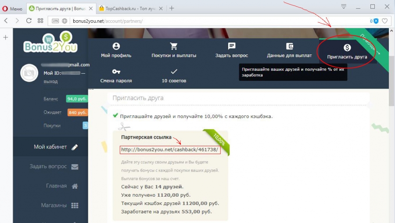Open 10 советов checkmark item
This screenshot has width=395, height=223.
click(x=174, y=76)
